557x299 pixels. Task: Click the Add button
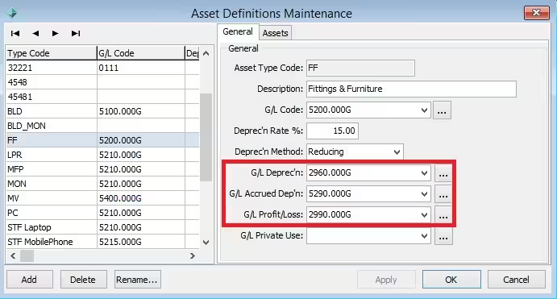pyautogui.click(x=30, y=280)
